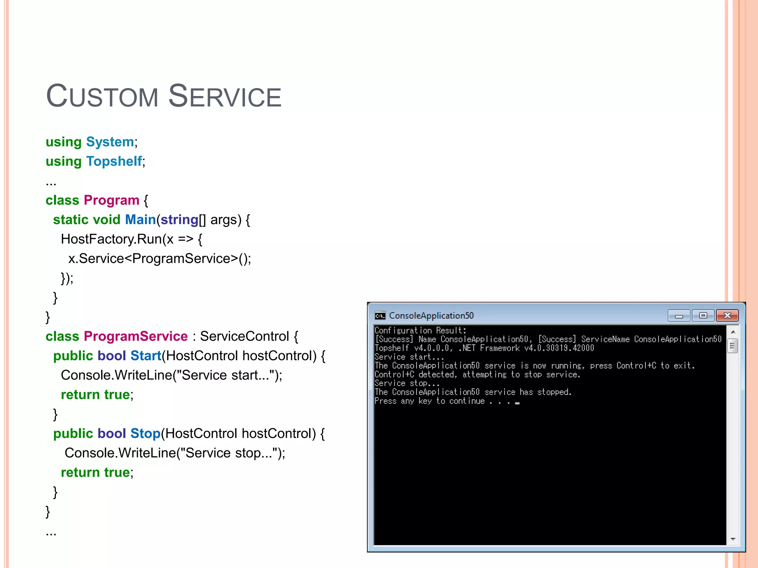Click the 'Press any key to continue' line

447,401
